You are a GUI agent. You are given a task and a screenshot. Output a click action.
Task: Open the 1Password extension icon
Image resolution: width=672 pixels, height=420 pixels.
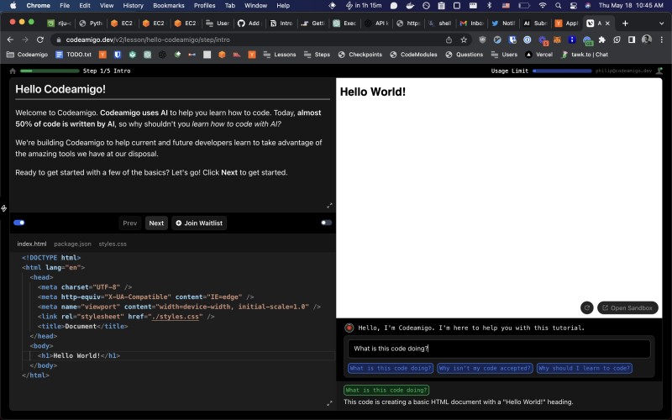click(x=528, y=39)
